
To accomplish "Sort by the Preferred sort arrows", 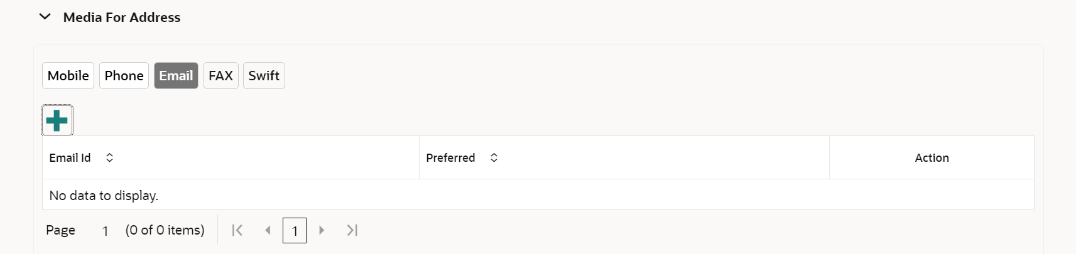I will (494, 158).
